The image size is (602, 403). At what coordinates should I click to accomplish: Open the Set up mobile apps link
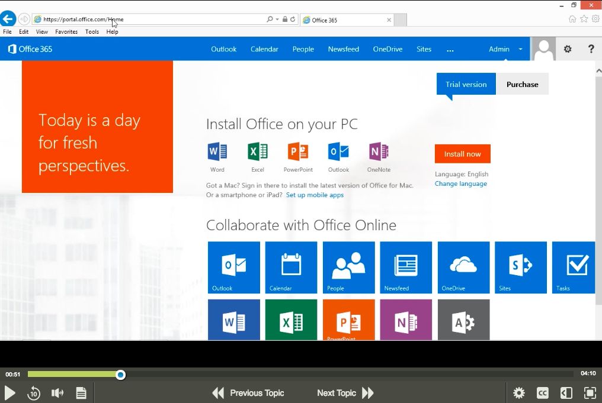315,195
